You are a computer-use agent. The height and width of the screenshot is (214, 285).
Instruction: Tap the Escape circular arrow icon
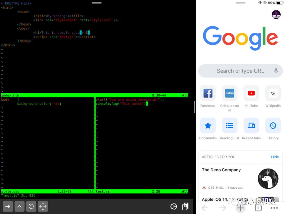(x=31, y=206)
